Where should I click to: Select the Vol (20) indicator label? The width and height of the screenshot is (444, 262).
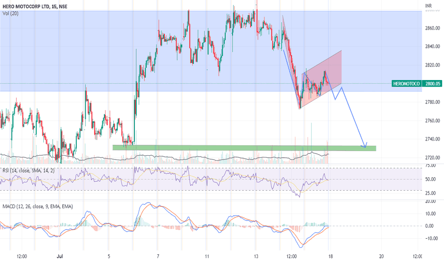point(10,13)
